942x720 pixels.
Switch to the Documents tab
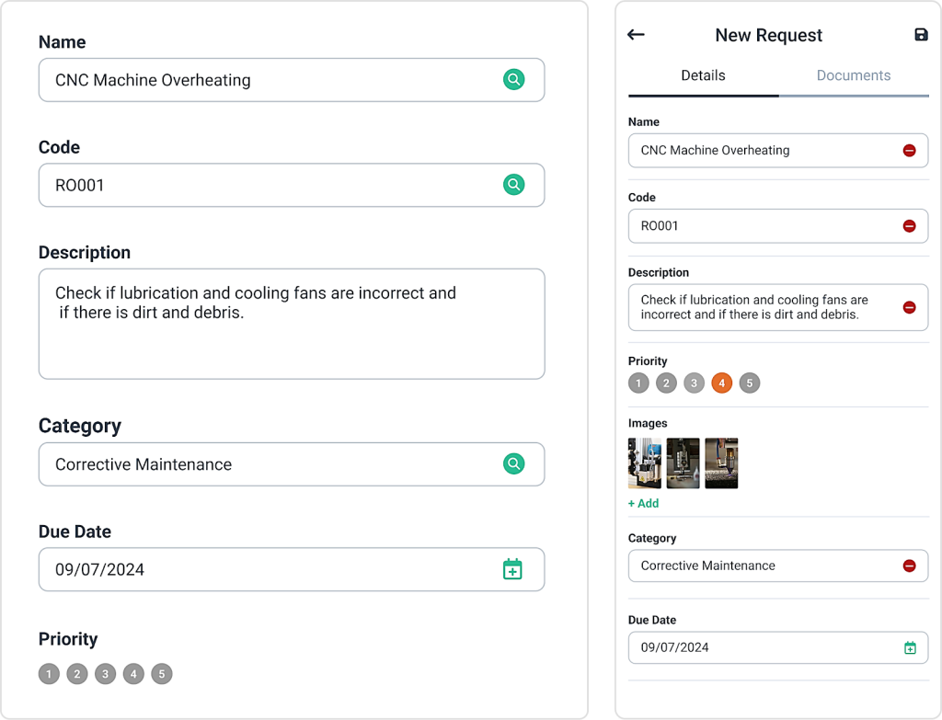click(x=854, y=74)
